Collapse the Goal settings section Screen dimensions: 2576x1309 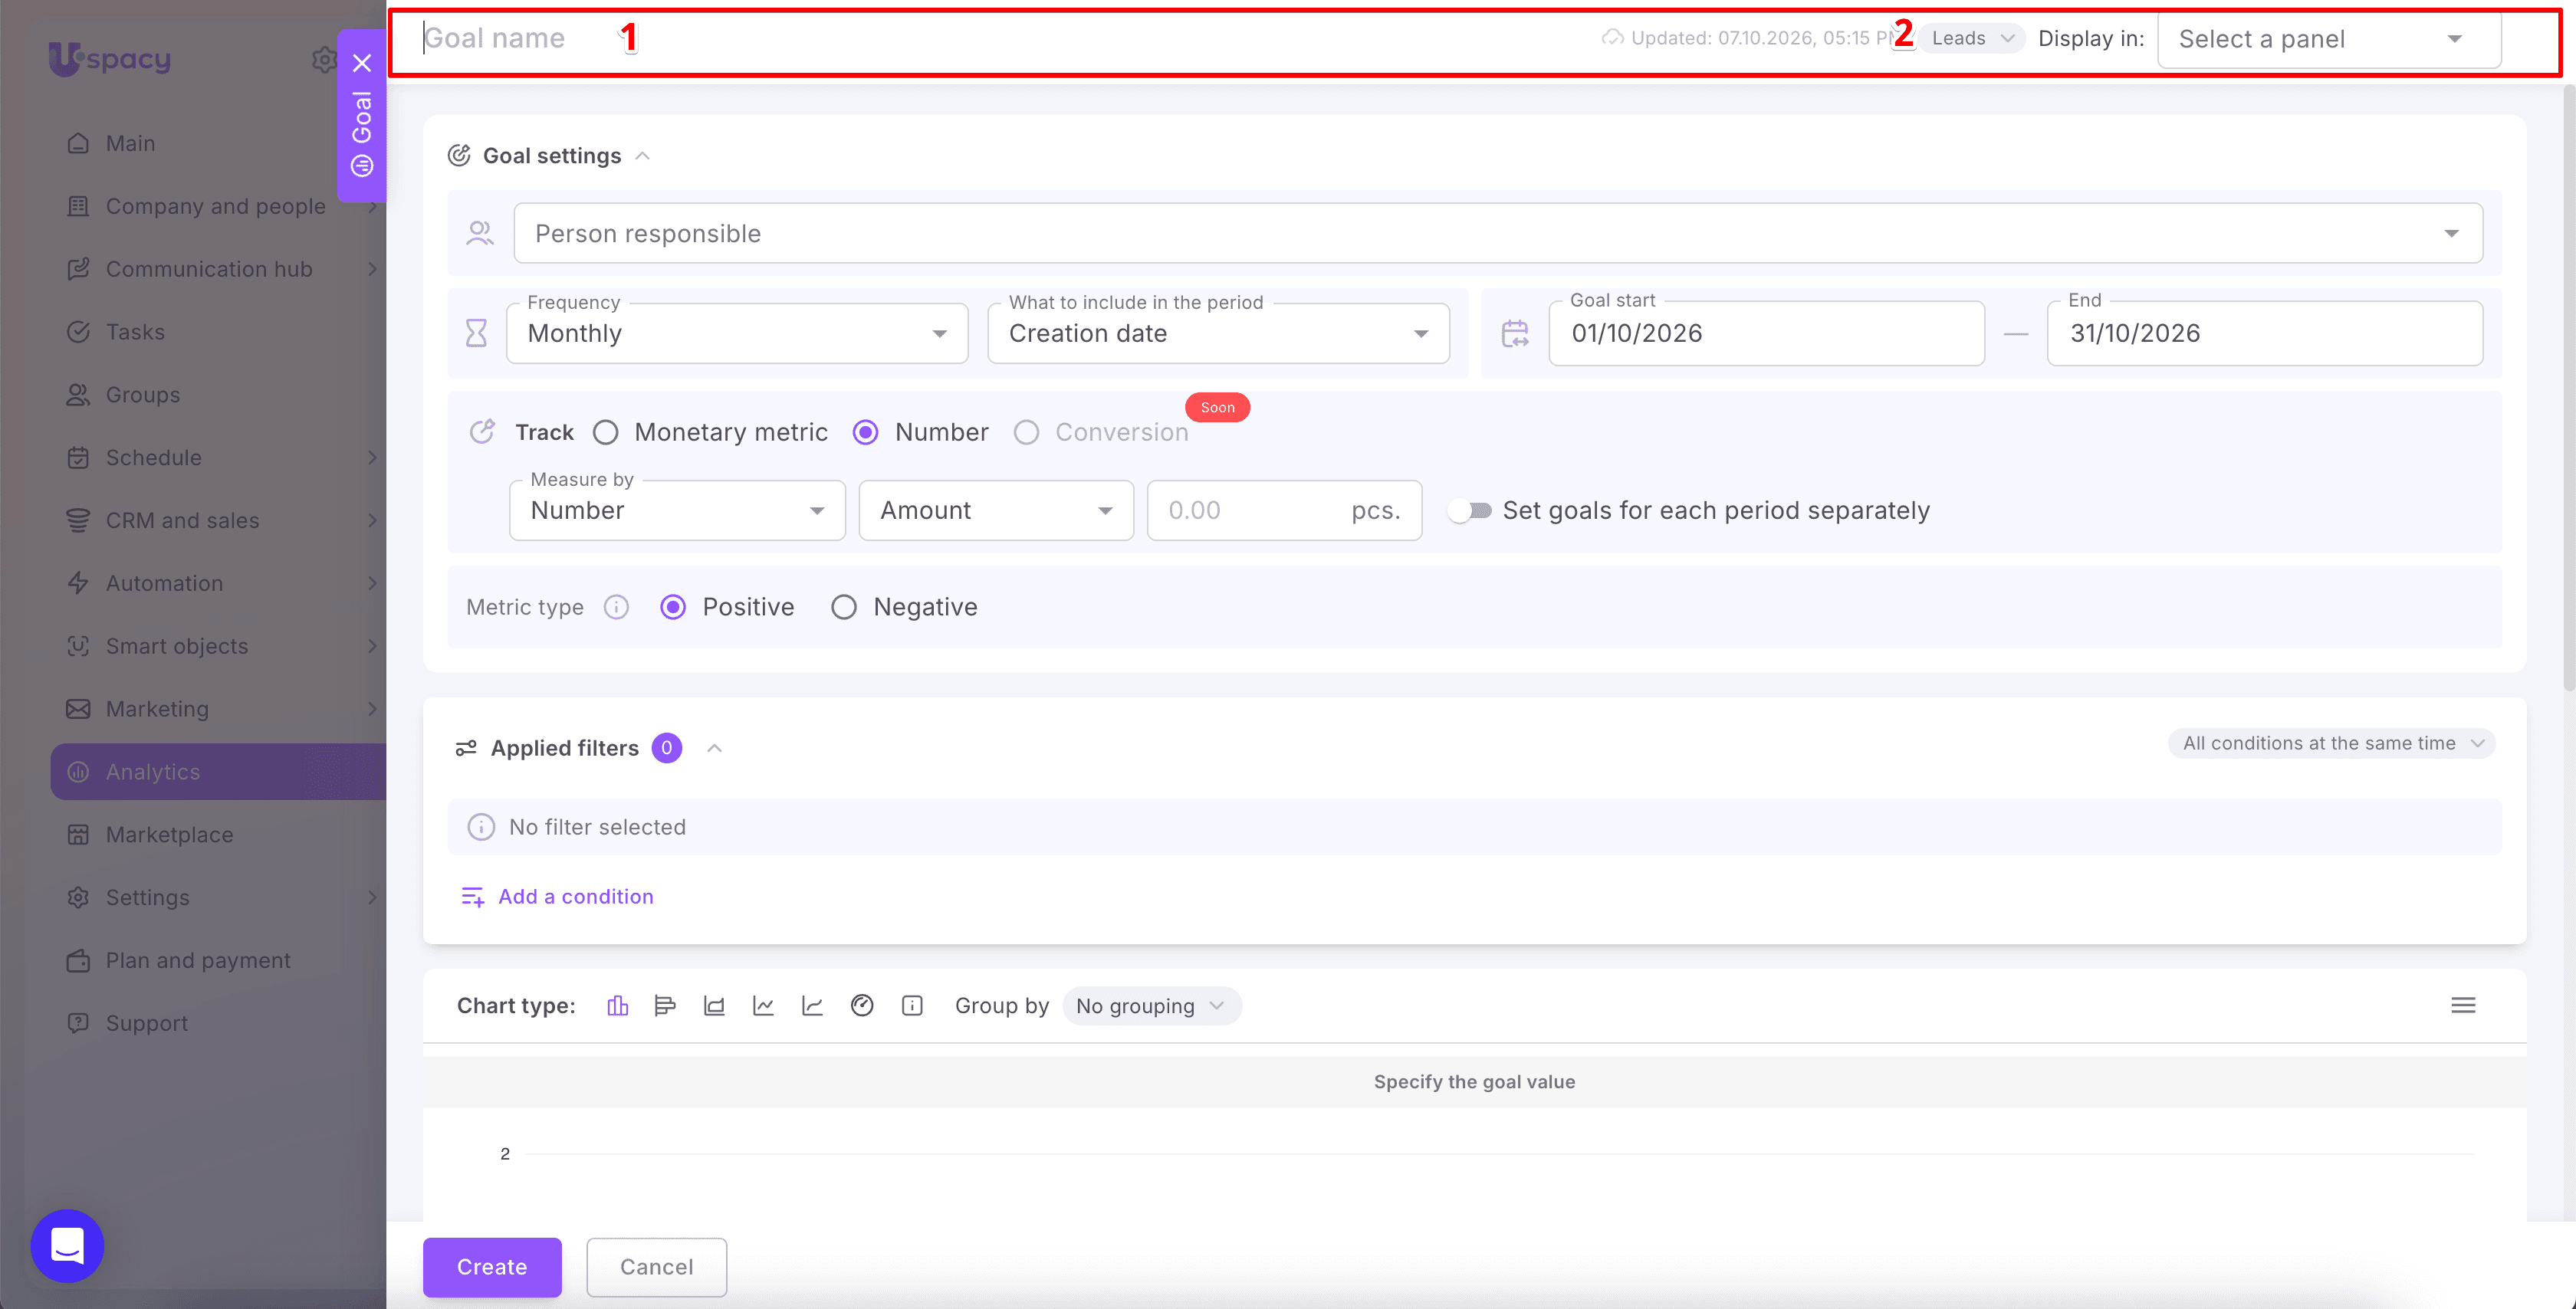tap(643, 156)
